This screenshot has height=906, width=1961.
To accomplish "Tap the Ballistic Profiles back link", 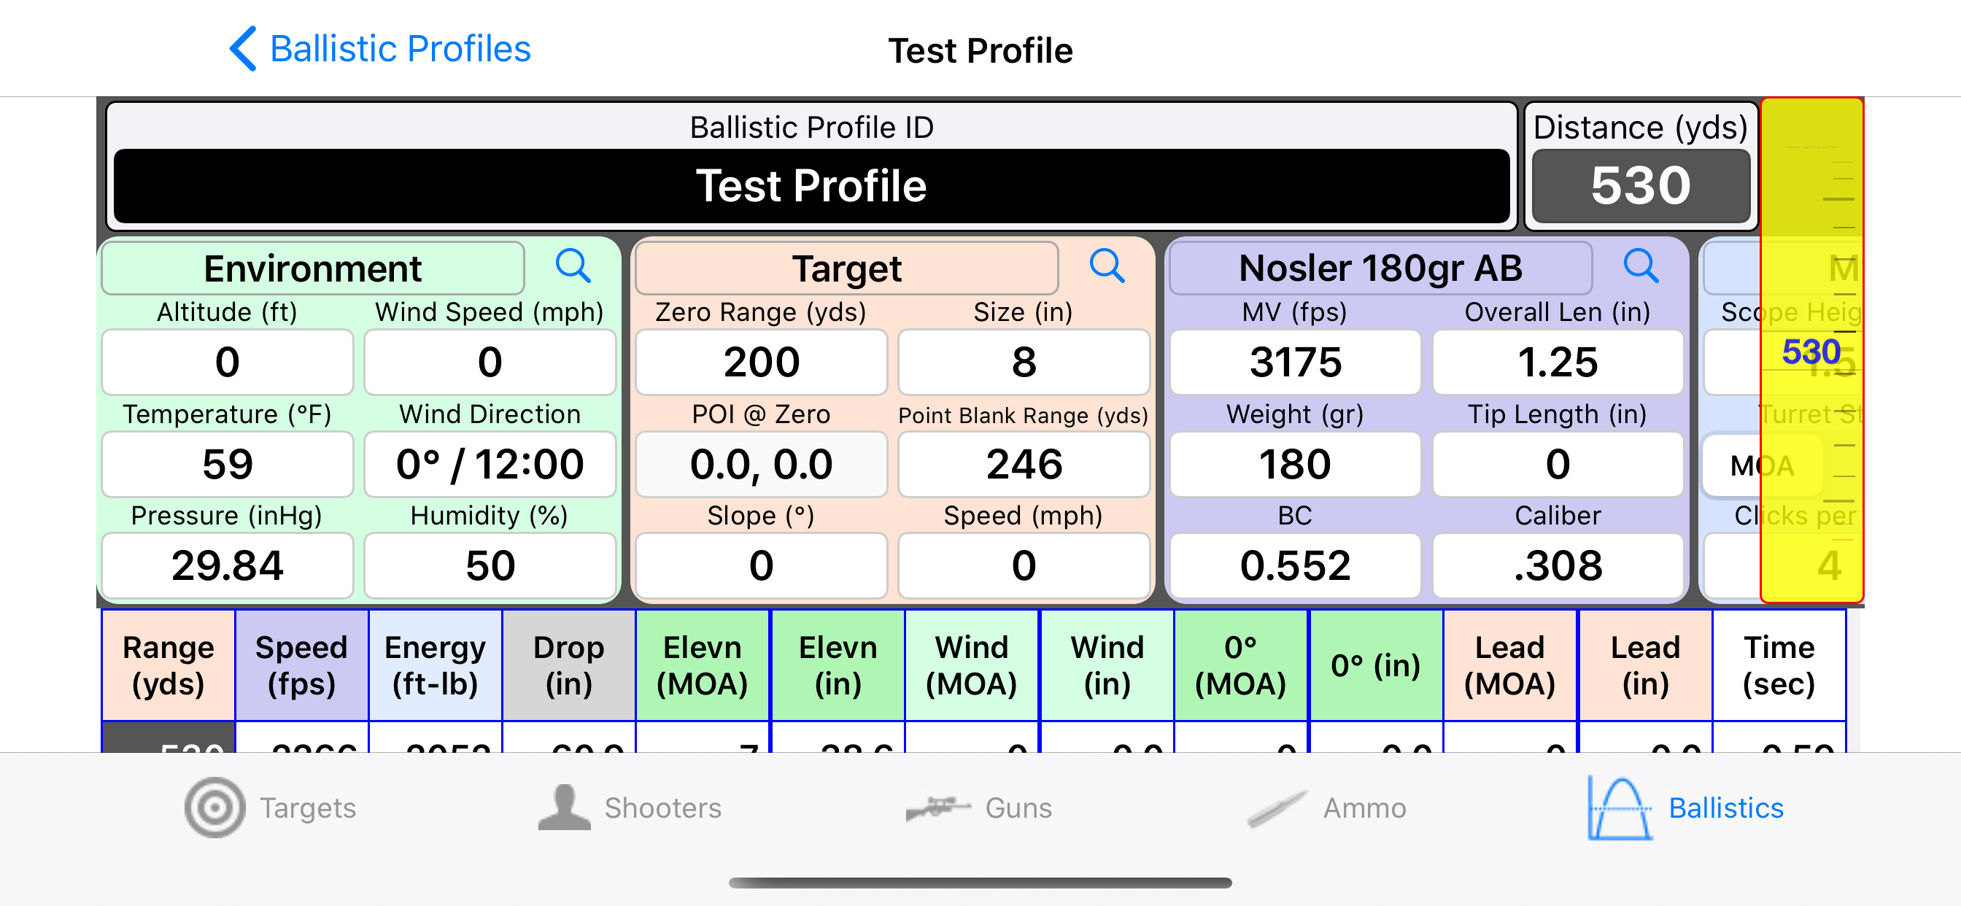I will pos(400,49).
